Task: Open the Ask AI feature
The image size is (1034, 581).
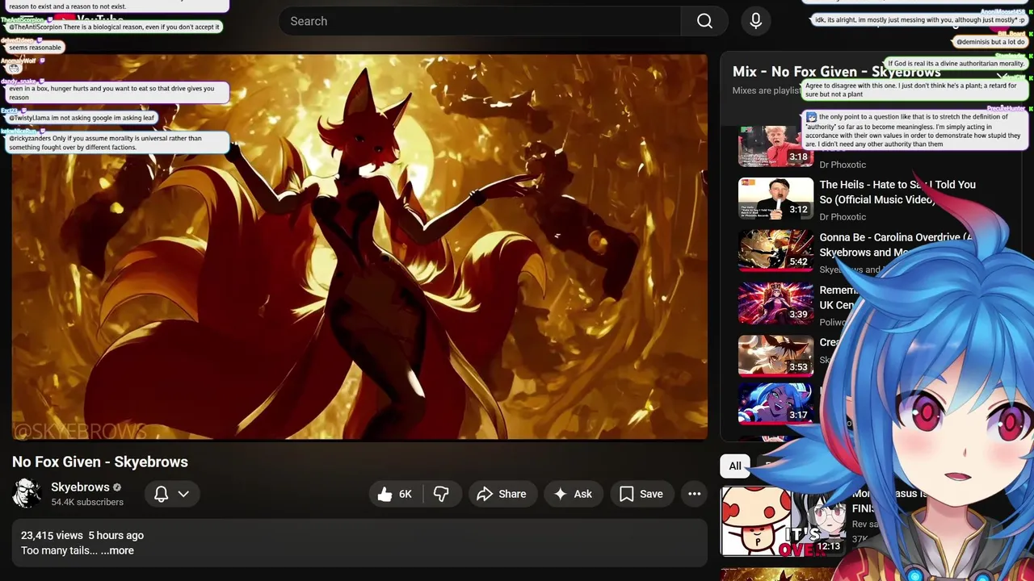Action: pos(573,494)
